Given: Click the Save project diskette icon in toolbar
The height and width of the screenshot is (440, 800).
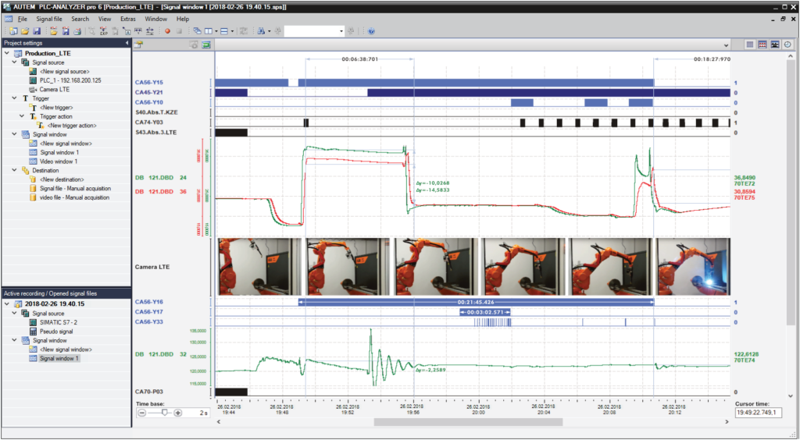Looking at the screenshot, I should coord(37,31).
